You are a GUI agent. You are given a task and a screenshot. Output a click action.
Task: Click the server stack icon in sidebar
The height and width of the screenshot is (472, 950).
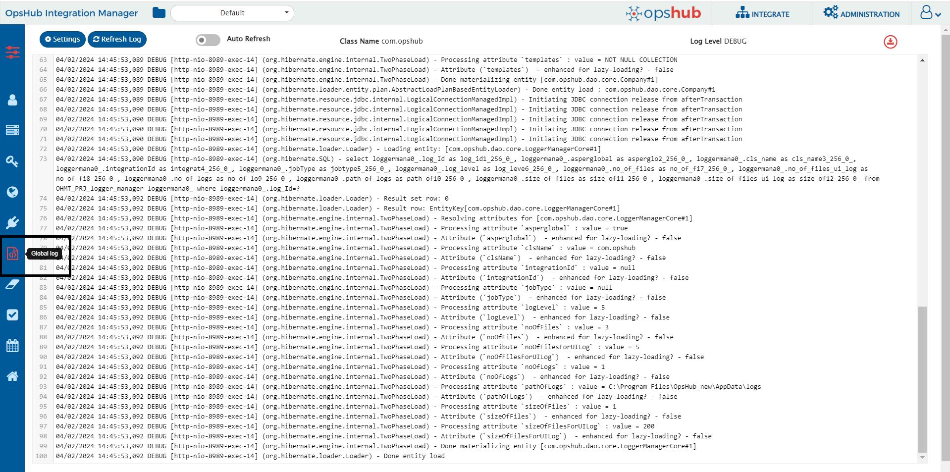tap(12, 130)
